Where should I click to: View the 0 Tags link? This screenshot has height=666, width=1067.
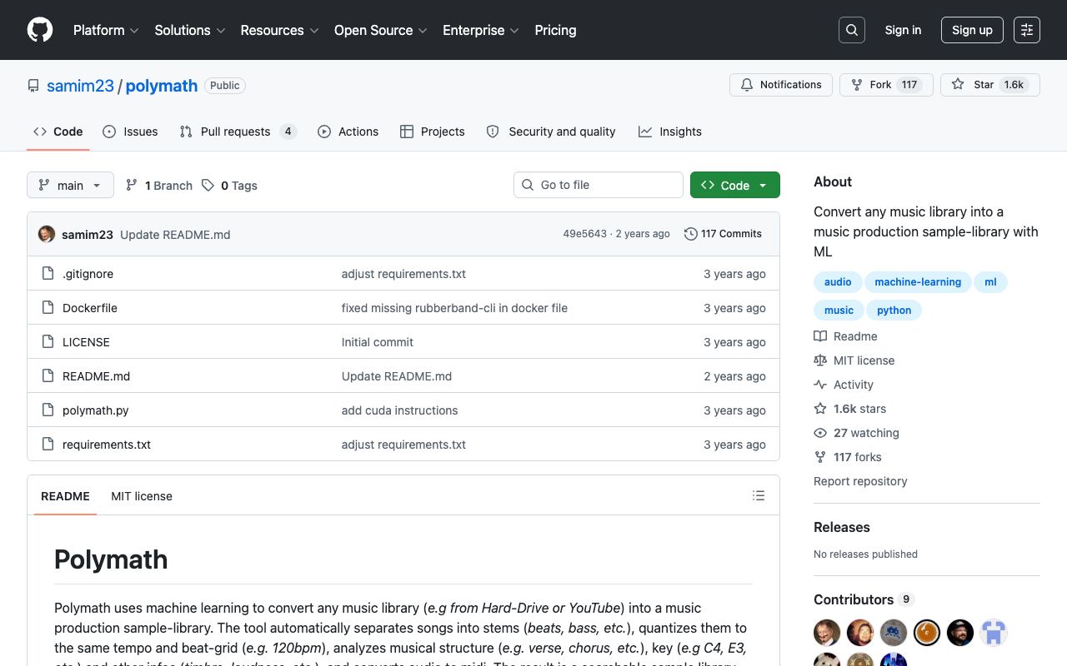[x=229, y=186]
